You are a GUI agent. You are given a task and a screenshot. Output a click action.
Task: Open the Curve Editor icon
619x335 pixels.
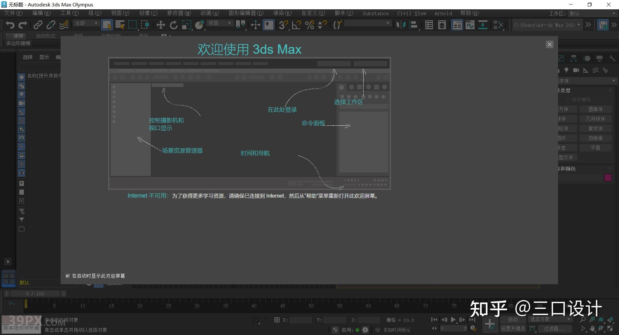470,25
